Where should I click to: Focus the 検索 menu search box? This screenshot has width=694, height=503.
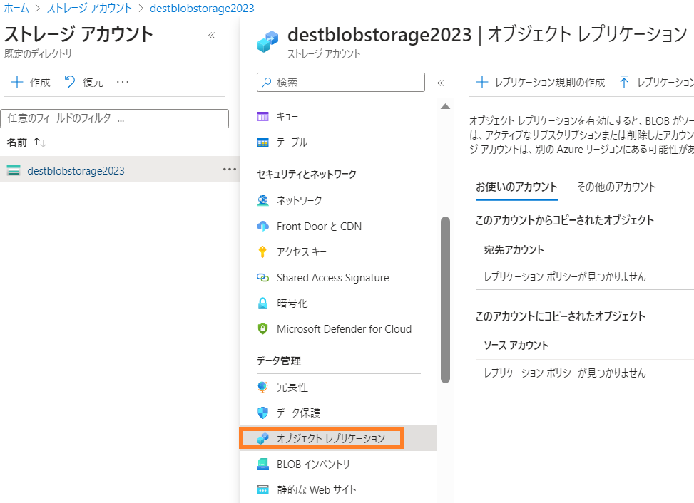341,82
